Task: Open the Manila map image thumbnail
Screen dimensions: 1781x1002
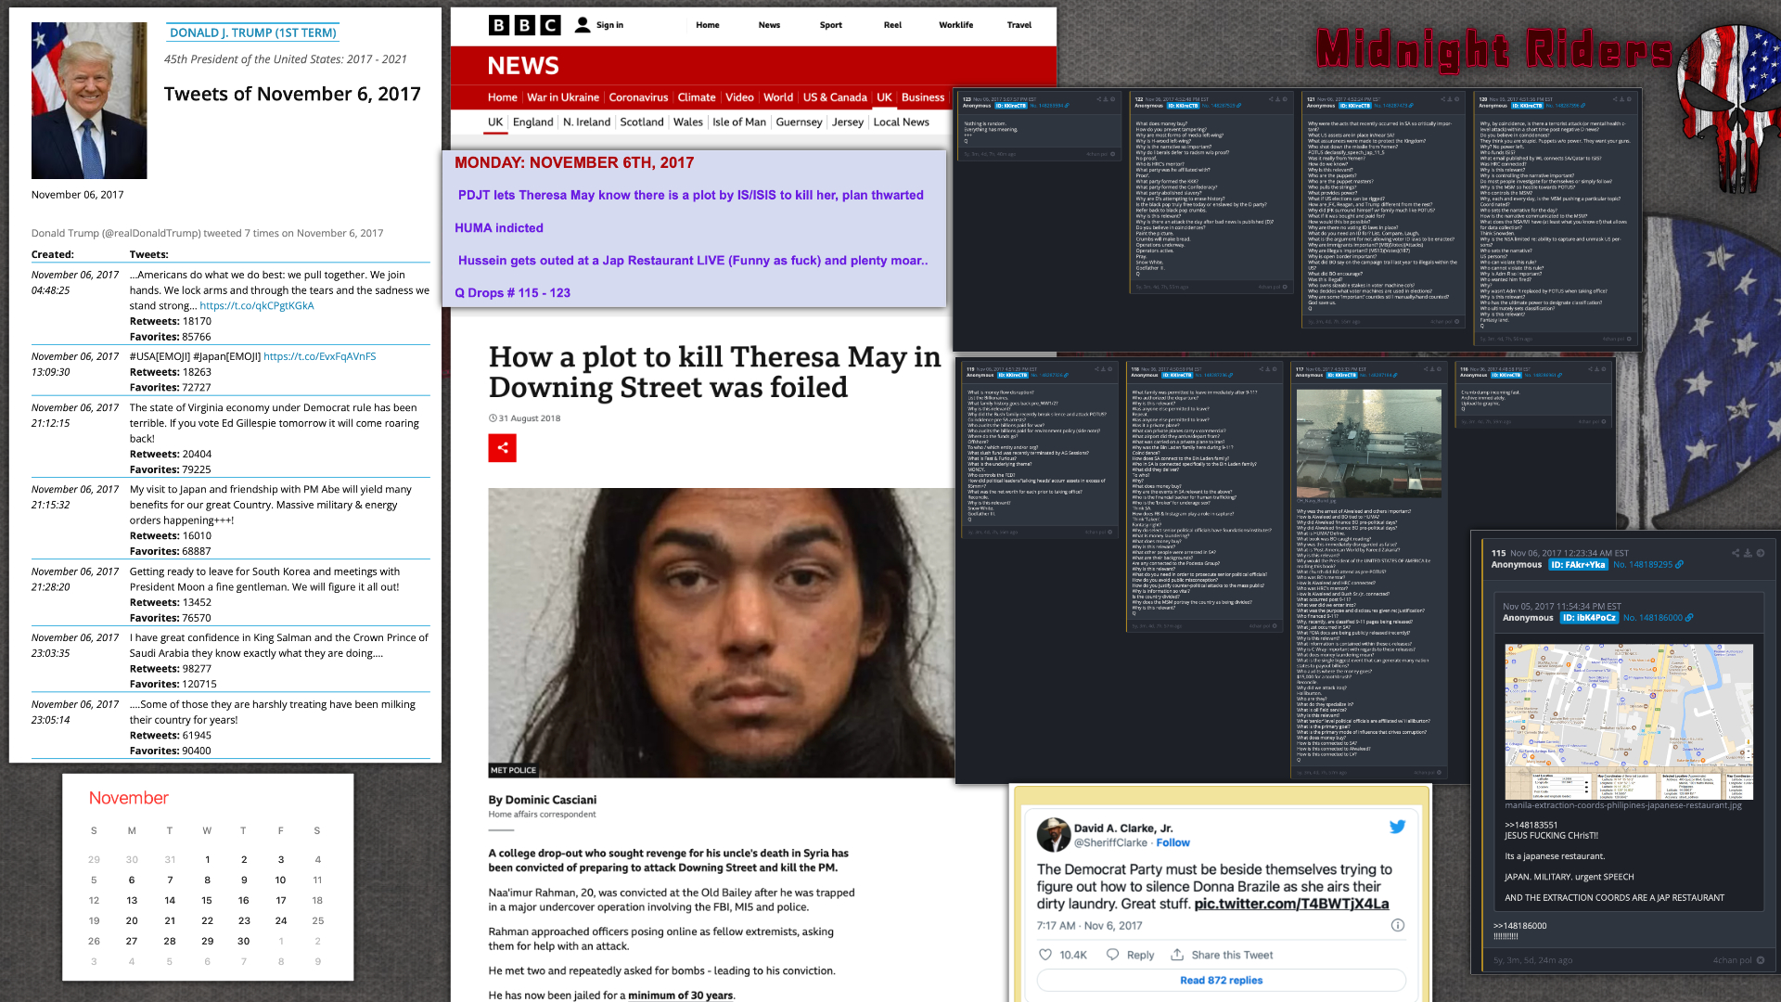Action: (x=1628, y=722)
